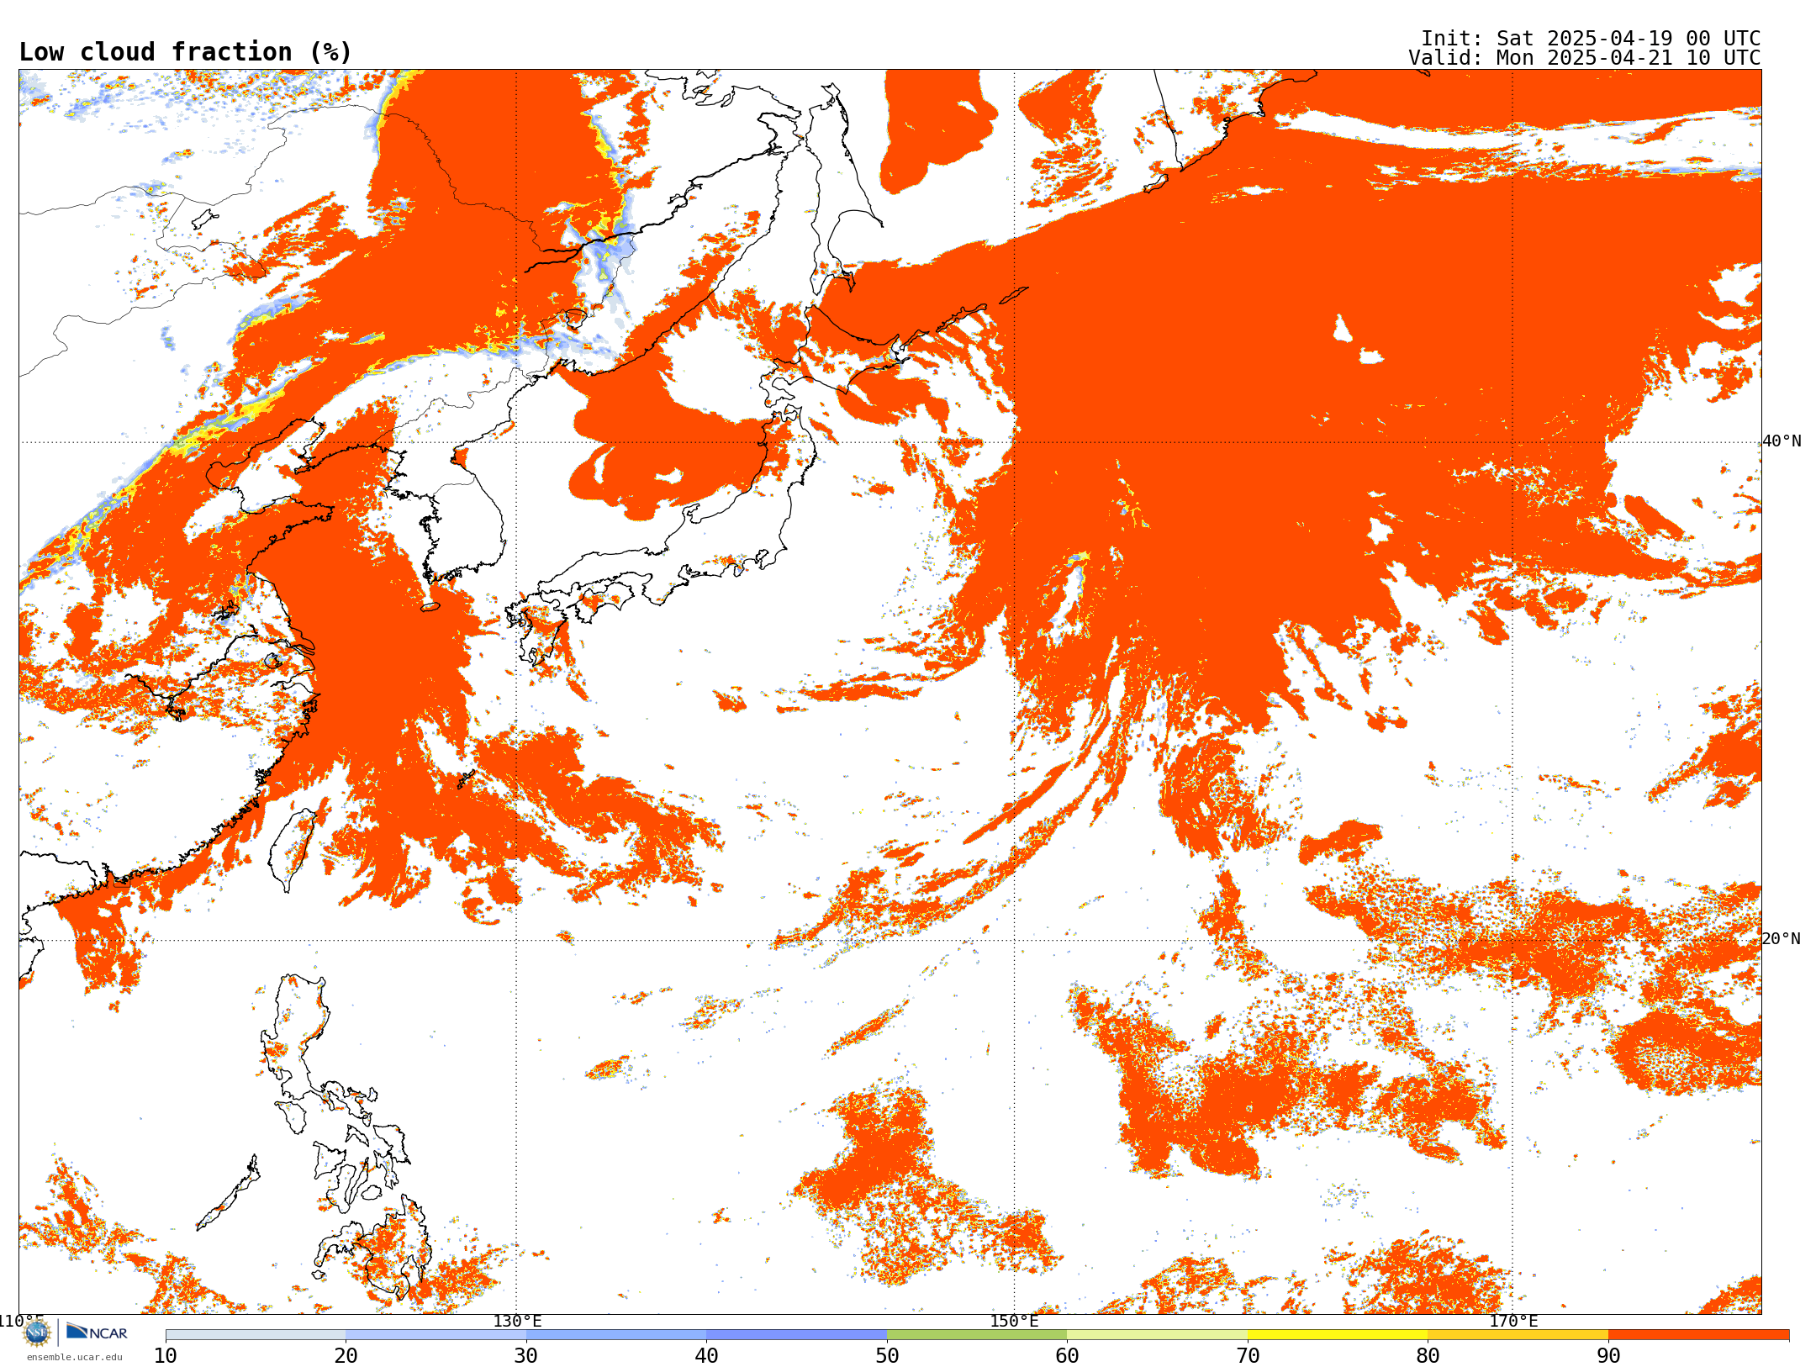Click the 40–50 periwinkle colorbar segment
This screenshot has width=1816, height=1367.
pyautogui.click(x=796, y=1335)
